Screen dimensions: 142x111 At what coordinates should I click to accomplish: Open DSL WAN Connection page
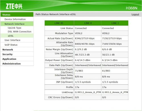click(x=20, y=32)
